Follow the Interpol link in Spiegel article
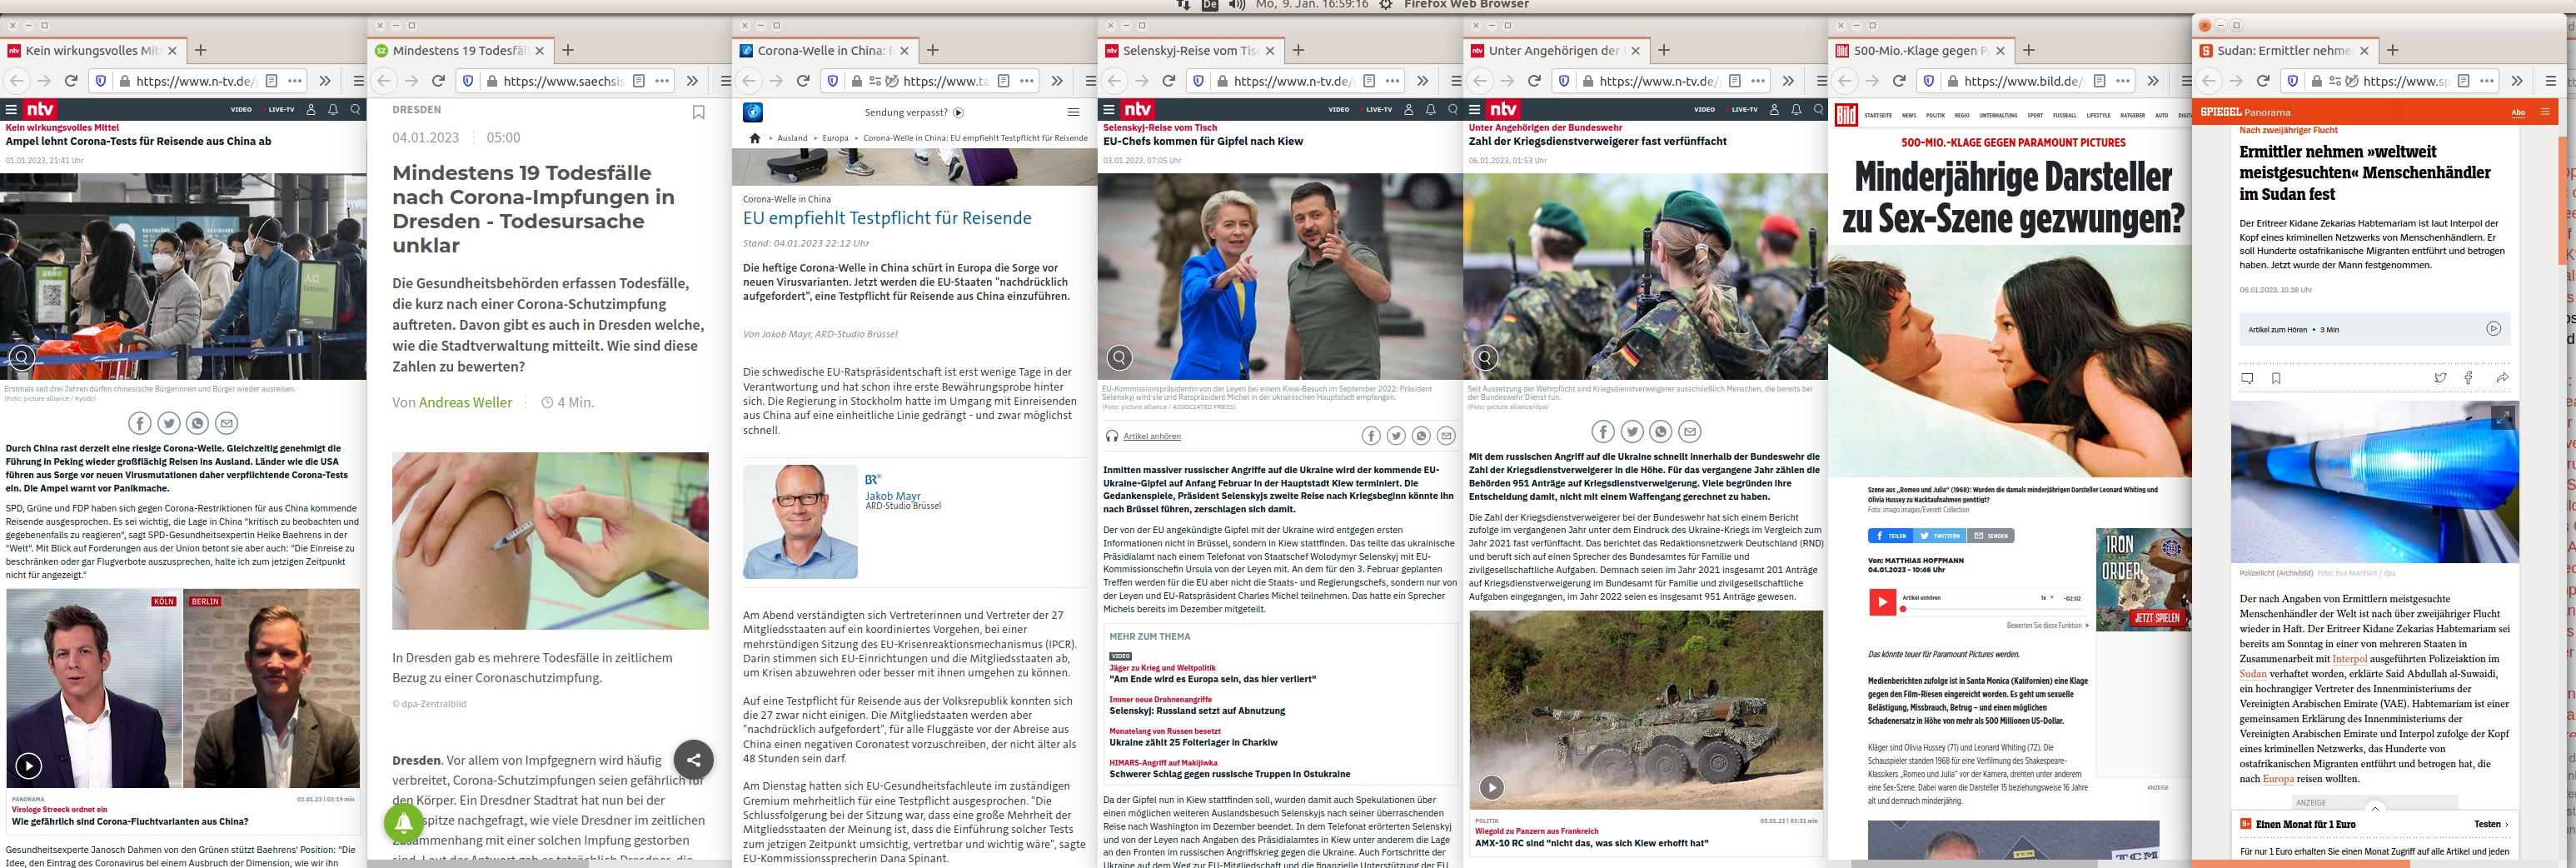This screenshot has height=868, width=2576. pyautogui.click(x=2349, y=658)
